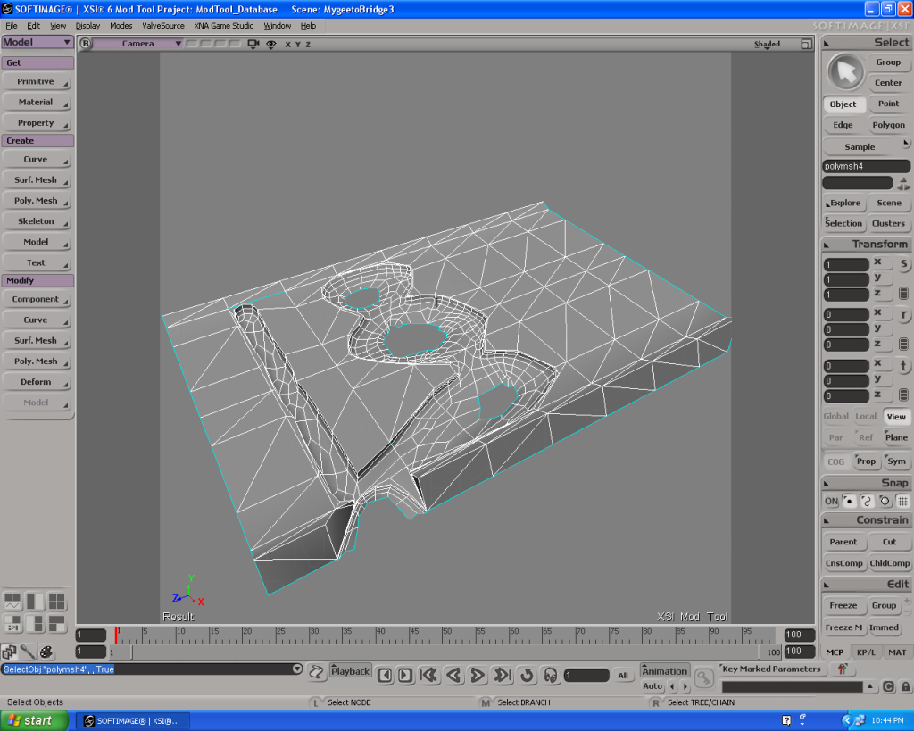Click Key Marked Parameters button
The width and height of the screenshot is (914, 731).
point(770,669)
